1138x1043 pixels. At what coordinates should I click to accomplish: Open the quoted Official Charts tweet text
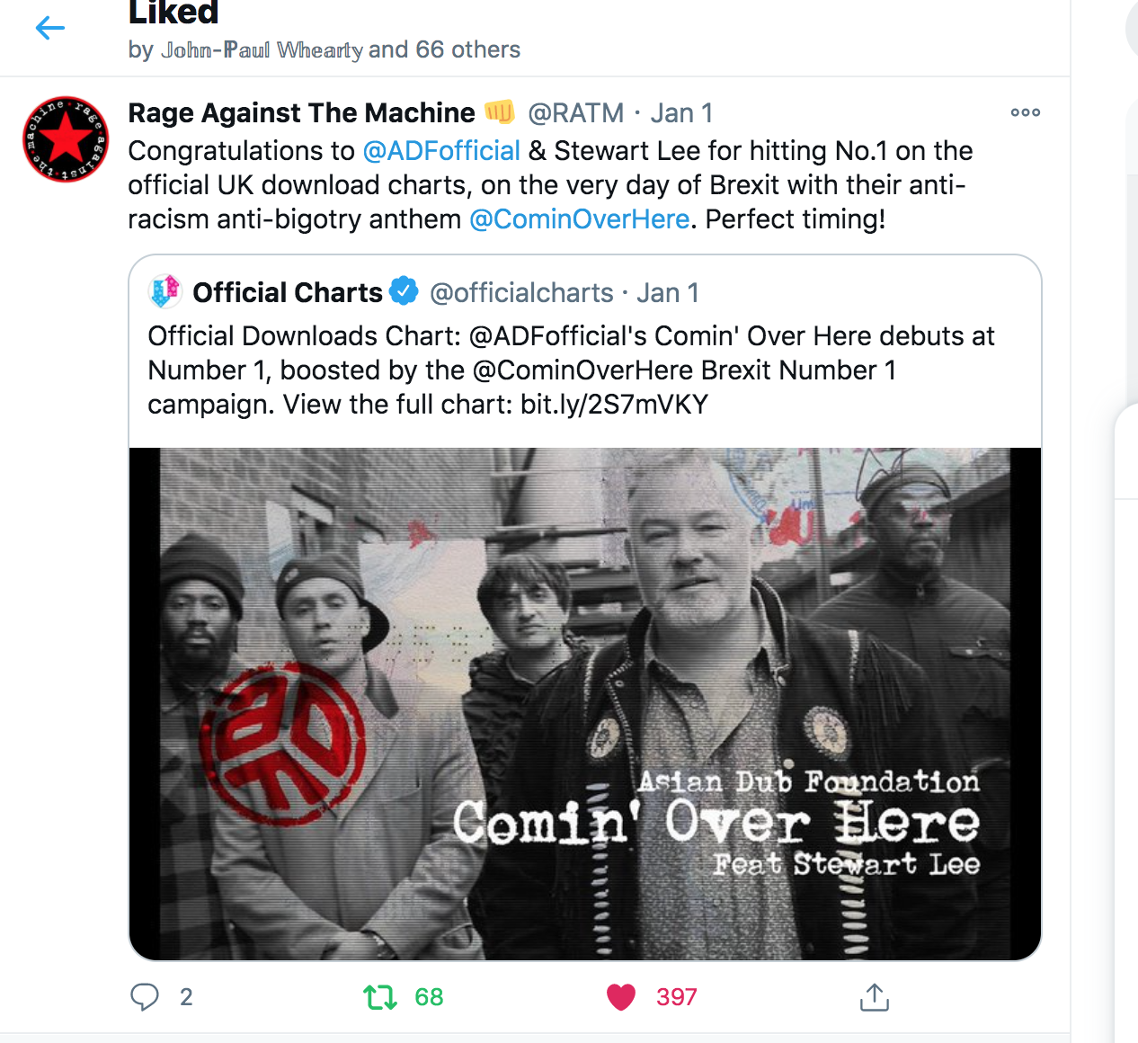click(571, 370)
